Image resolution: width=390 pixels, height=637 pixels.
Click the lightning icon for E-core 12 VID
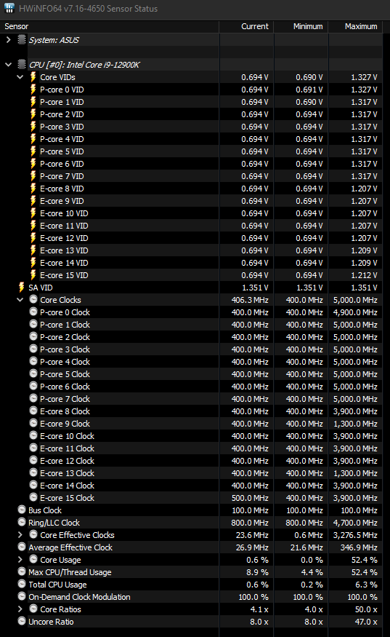pos(33,237)
